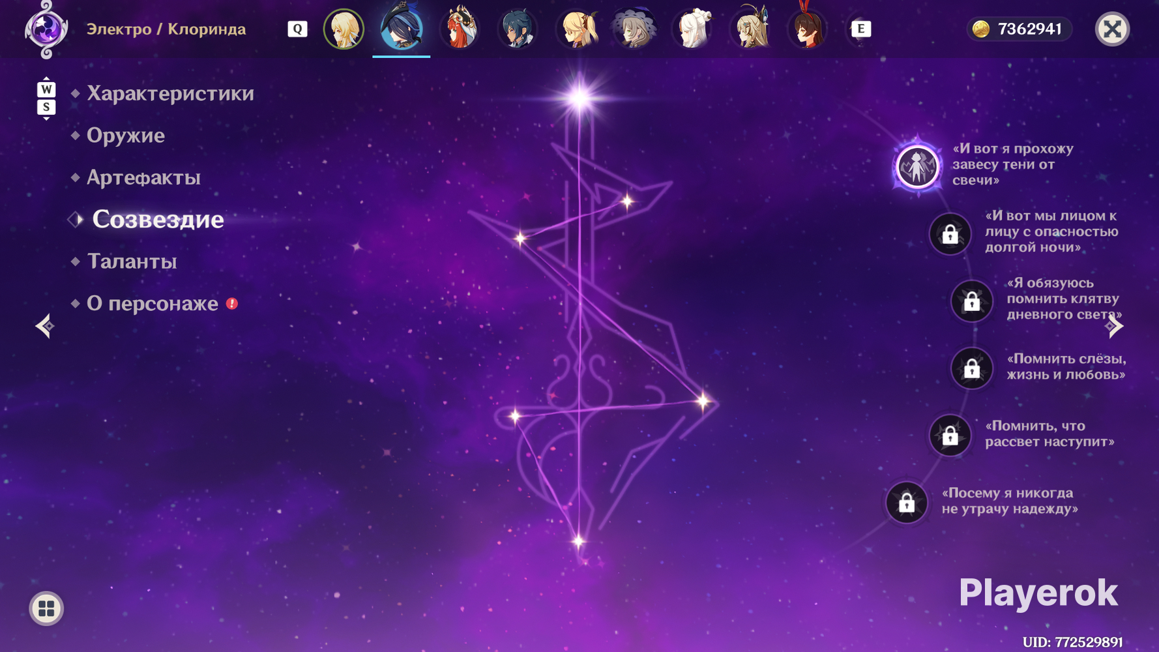Open the Артефакты section
The height and width of the screenshot is (652, 1159).
(x=143, y=177)
